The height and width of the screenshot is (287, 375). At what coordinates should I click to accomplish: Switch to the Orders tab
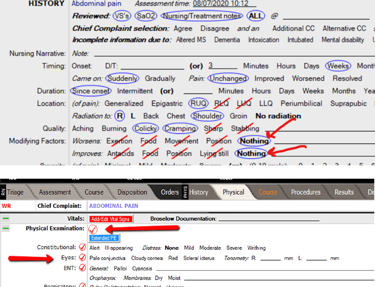(170, 192)
